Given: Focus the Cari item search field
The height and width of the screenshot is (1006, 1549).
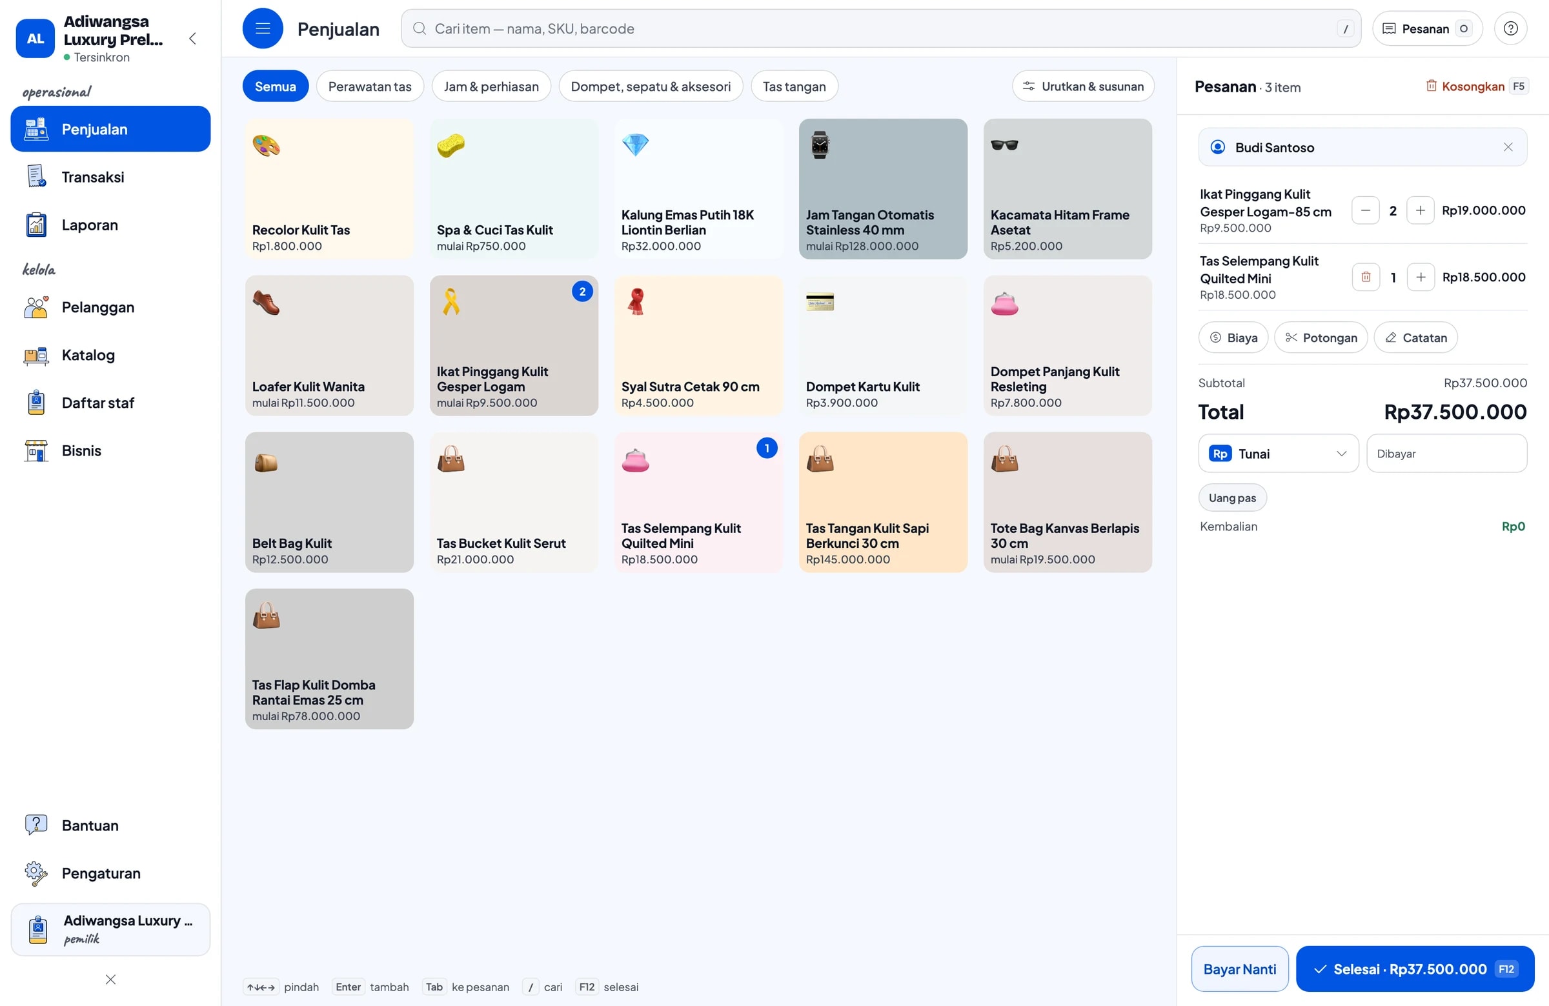Looking at the screenshot, I should coord(880,28).
